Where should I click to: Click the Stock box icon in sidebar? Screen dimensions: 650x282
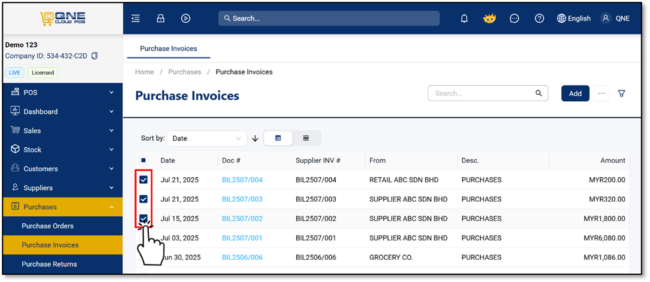pyautogui.click(x=16, y=150)
